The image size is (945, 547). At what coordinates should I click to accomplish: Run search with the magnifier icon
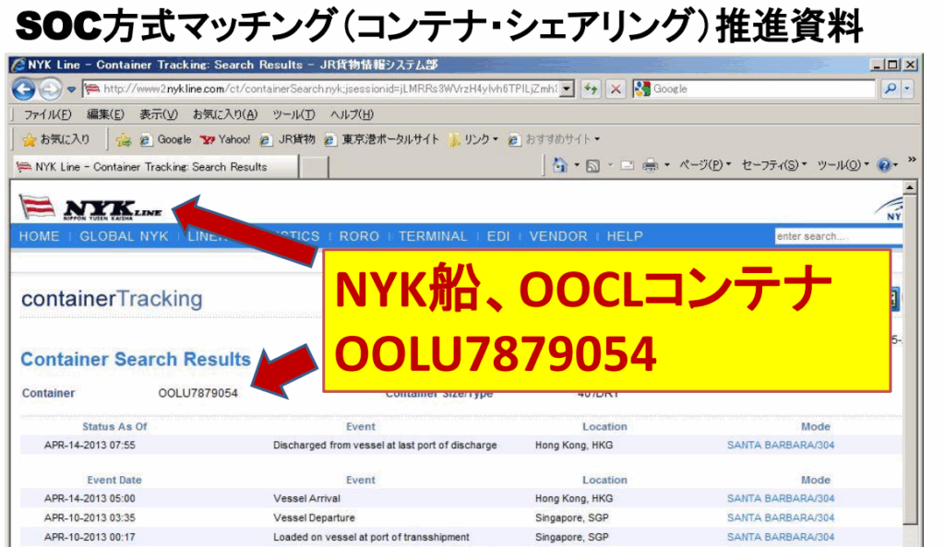click(x=891, y=89)
